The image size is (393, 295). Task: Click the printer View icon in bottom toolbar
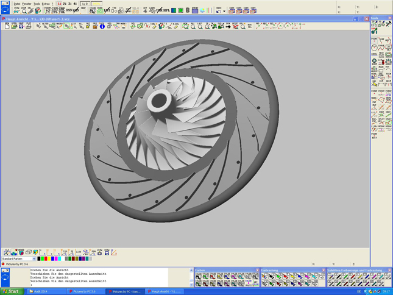tap(99, 252)
